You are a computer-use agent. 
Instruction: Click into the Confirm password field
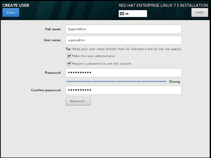(x=124, y=90)
